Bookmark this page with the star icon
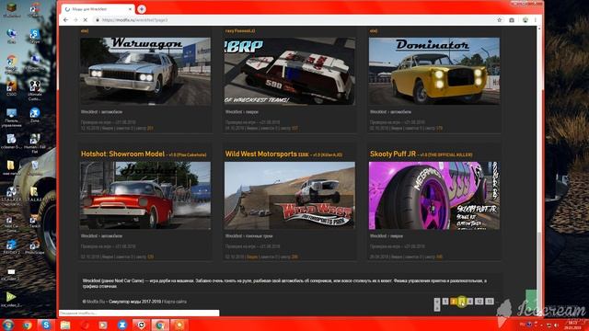This screenshot has width=589, height=331. click(499, 20)
